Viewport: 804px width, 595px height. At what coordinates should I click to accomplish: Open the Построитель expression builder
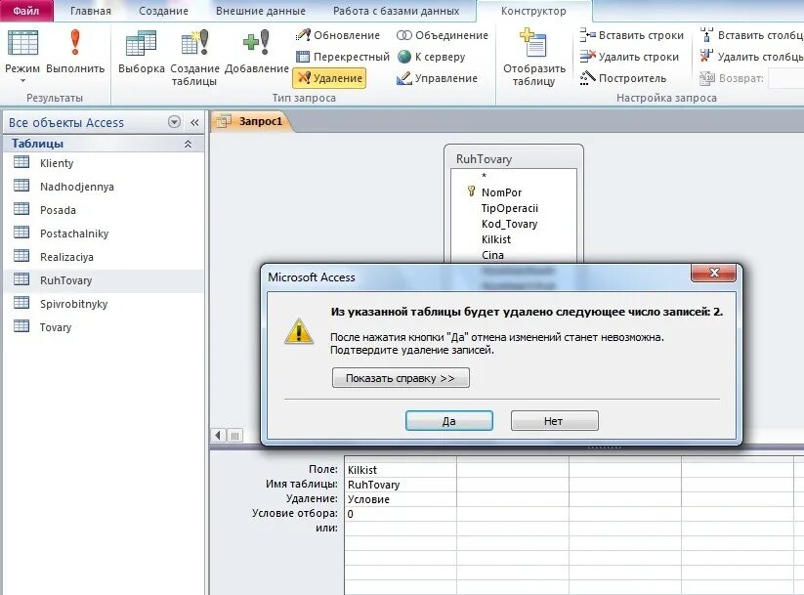pos(623,78)
